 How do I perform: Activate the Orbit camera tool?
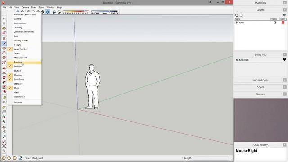coord(4,127)
